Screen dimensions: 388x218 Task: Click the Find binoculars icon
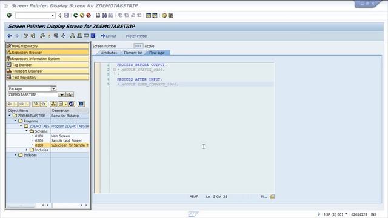(104, 15)
